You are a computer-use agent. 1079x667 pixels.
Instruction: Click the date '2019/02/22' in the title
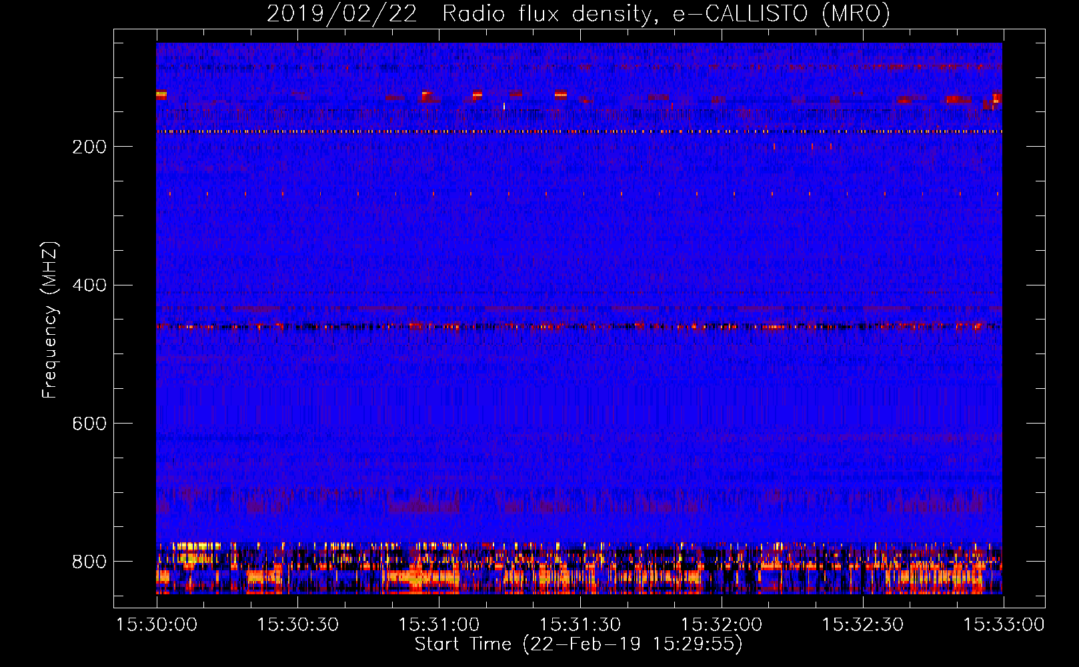[342, 13]
